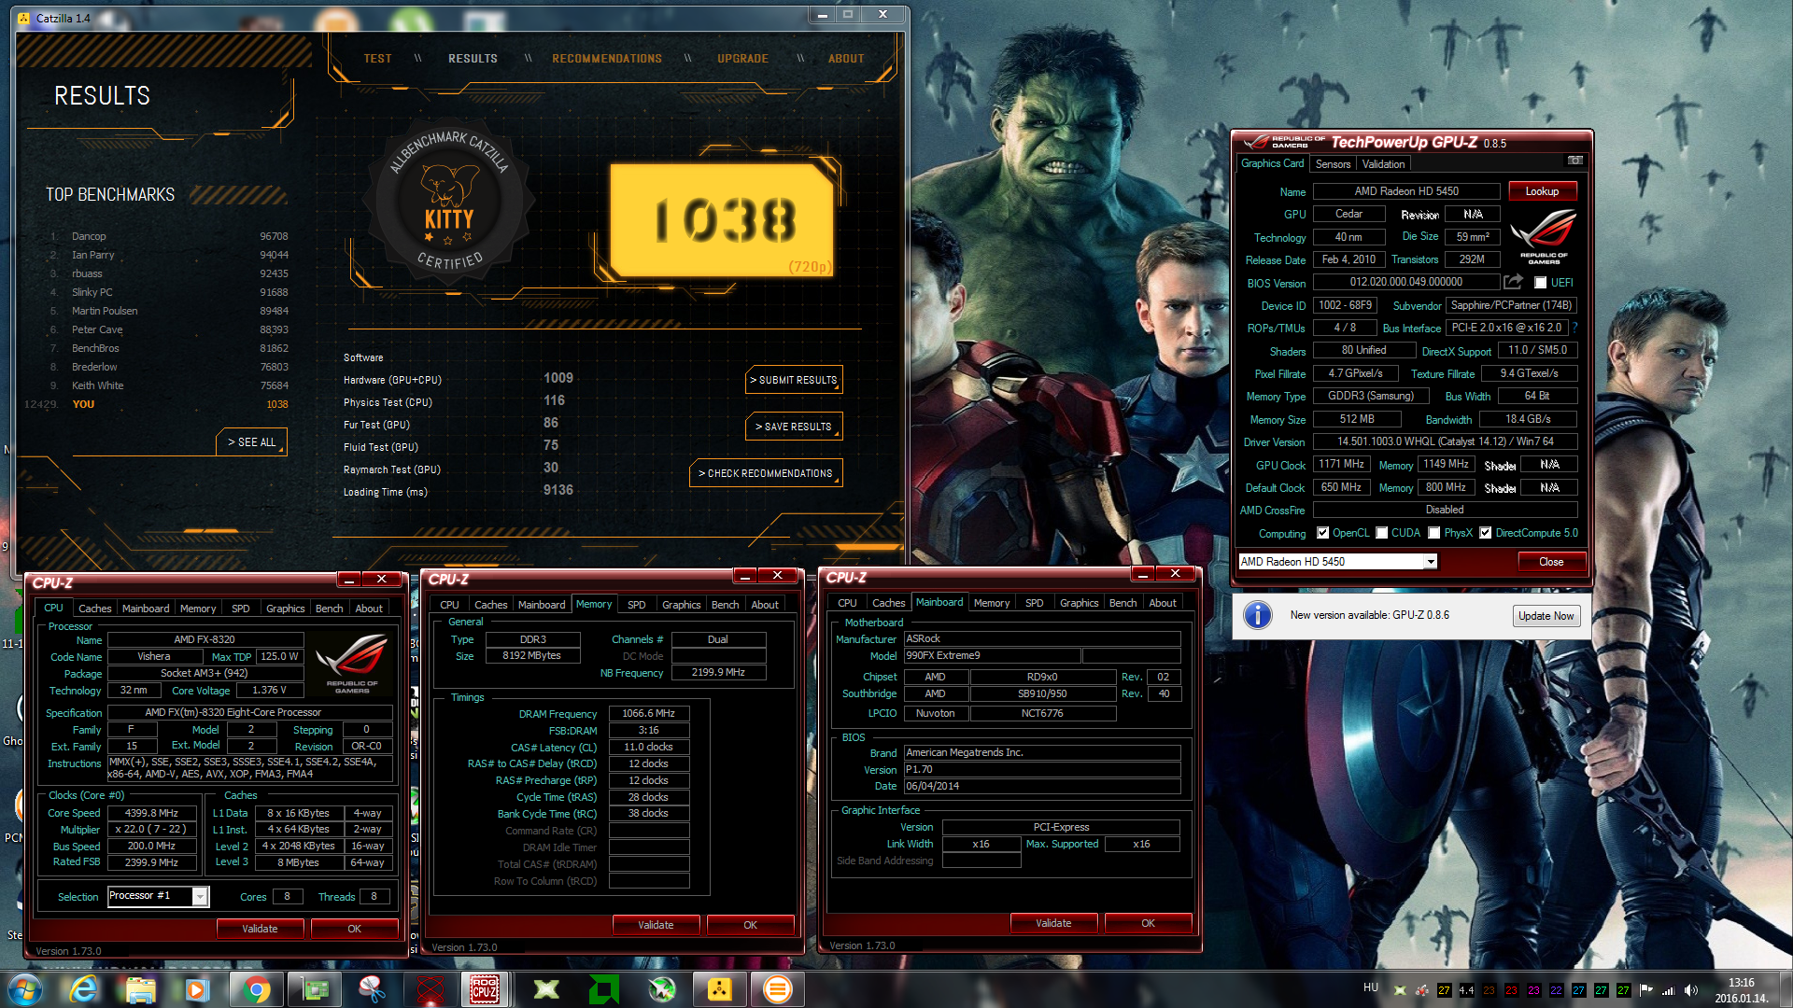The height and width of the screenshot is (1008, 1793).
Task: Switch to the Sensors tab in GPU-Z
Action: (x=1333, y=164)
